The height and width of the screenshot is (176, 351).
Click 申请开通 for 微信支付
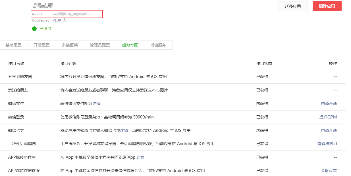tap(329, 103)
